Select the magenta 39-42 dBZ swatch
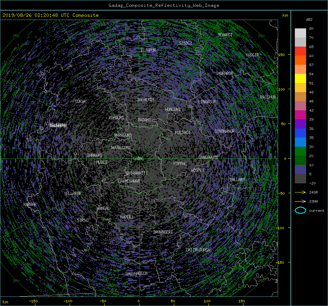 tap(300, 115)
